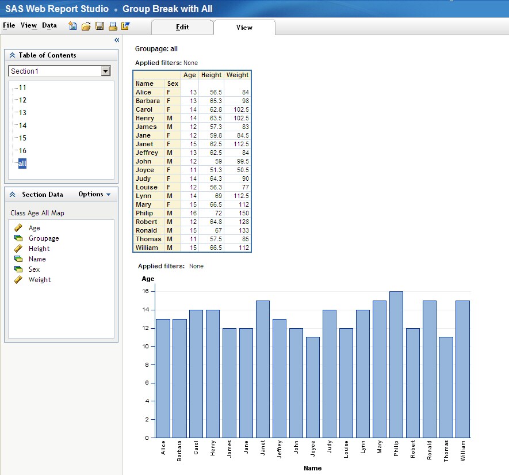Open the Section1 dropdown list
Viewport: 509px width, 475px height.
[105, 71]
